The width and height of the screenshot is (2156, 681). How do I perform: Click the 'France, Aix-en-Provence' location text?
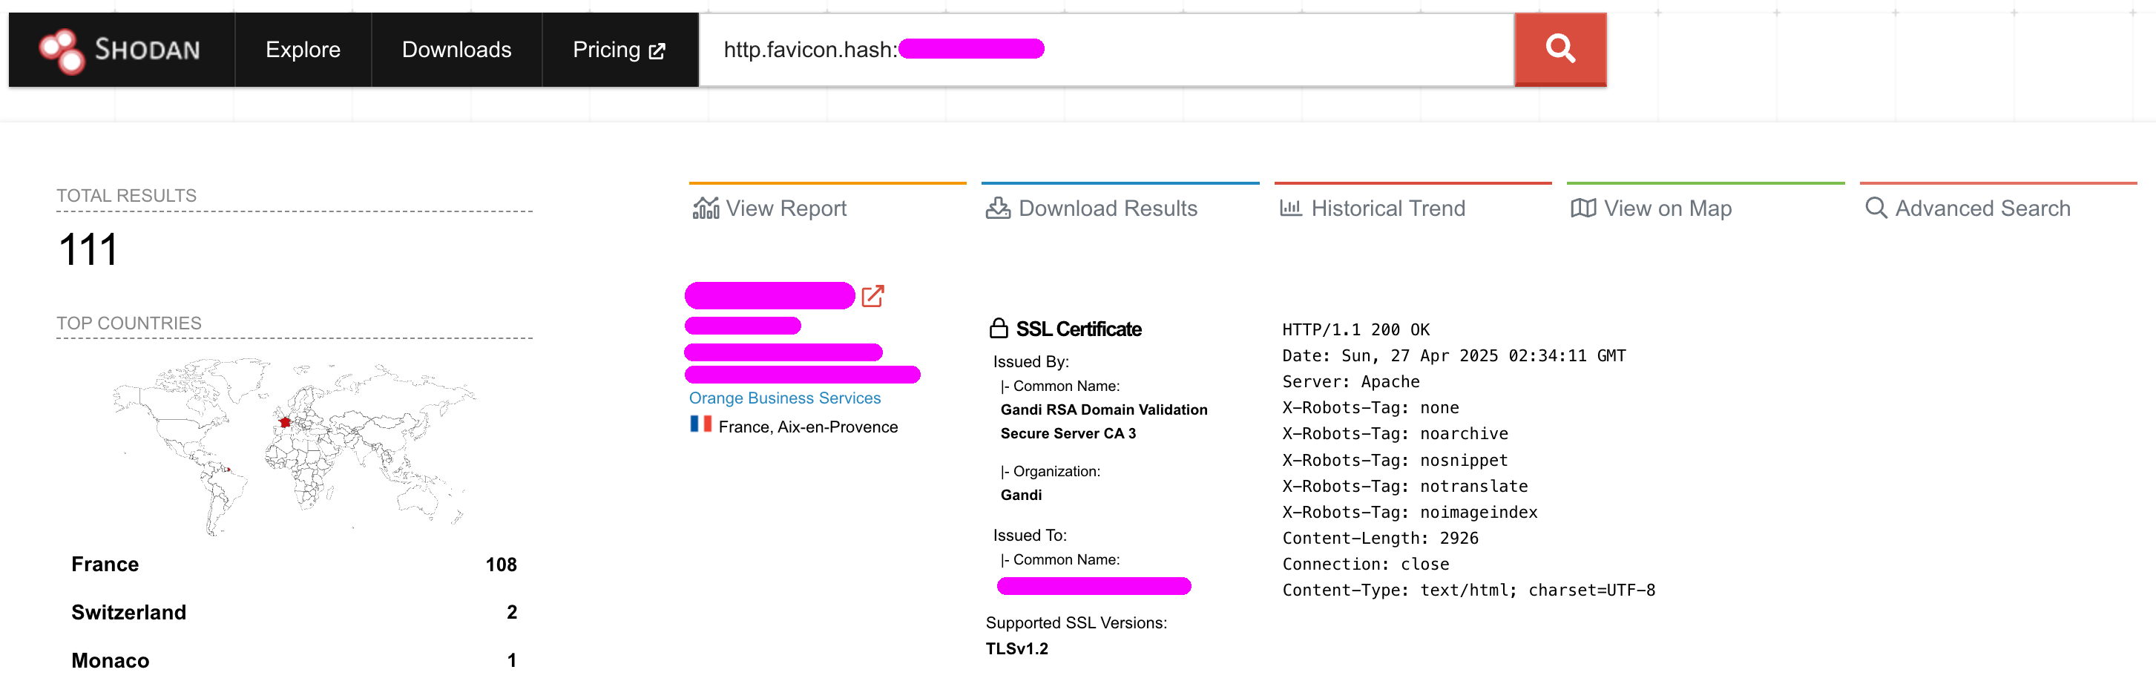(808, 427)
